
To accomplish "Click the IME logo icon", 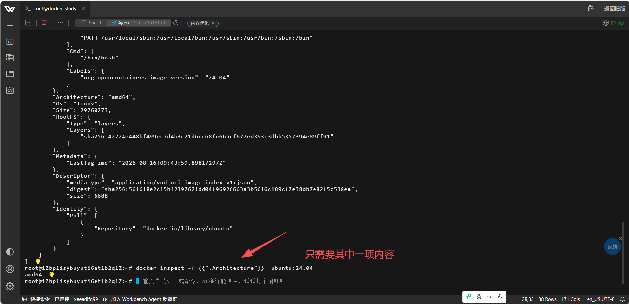I will point(469,296).
